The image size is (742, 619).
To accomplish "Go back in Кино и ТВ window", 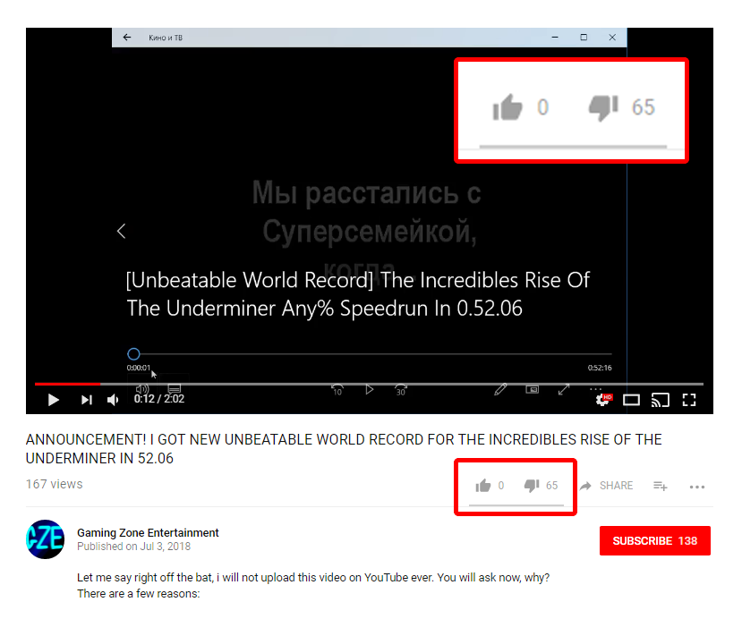I will click(127, 38).
